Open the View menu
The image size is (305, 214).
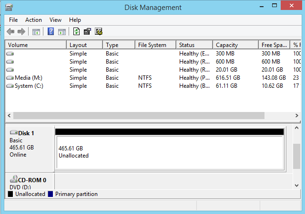click(55, 20)
